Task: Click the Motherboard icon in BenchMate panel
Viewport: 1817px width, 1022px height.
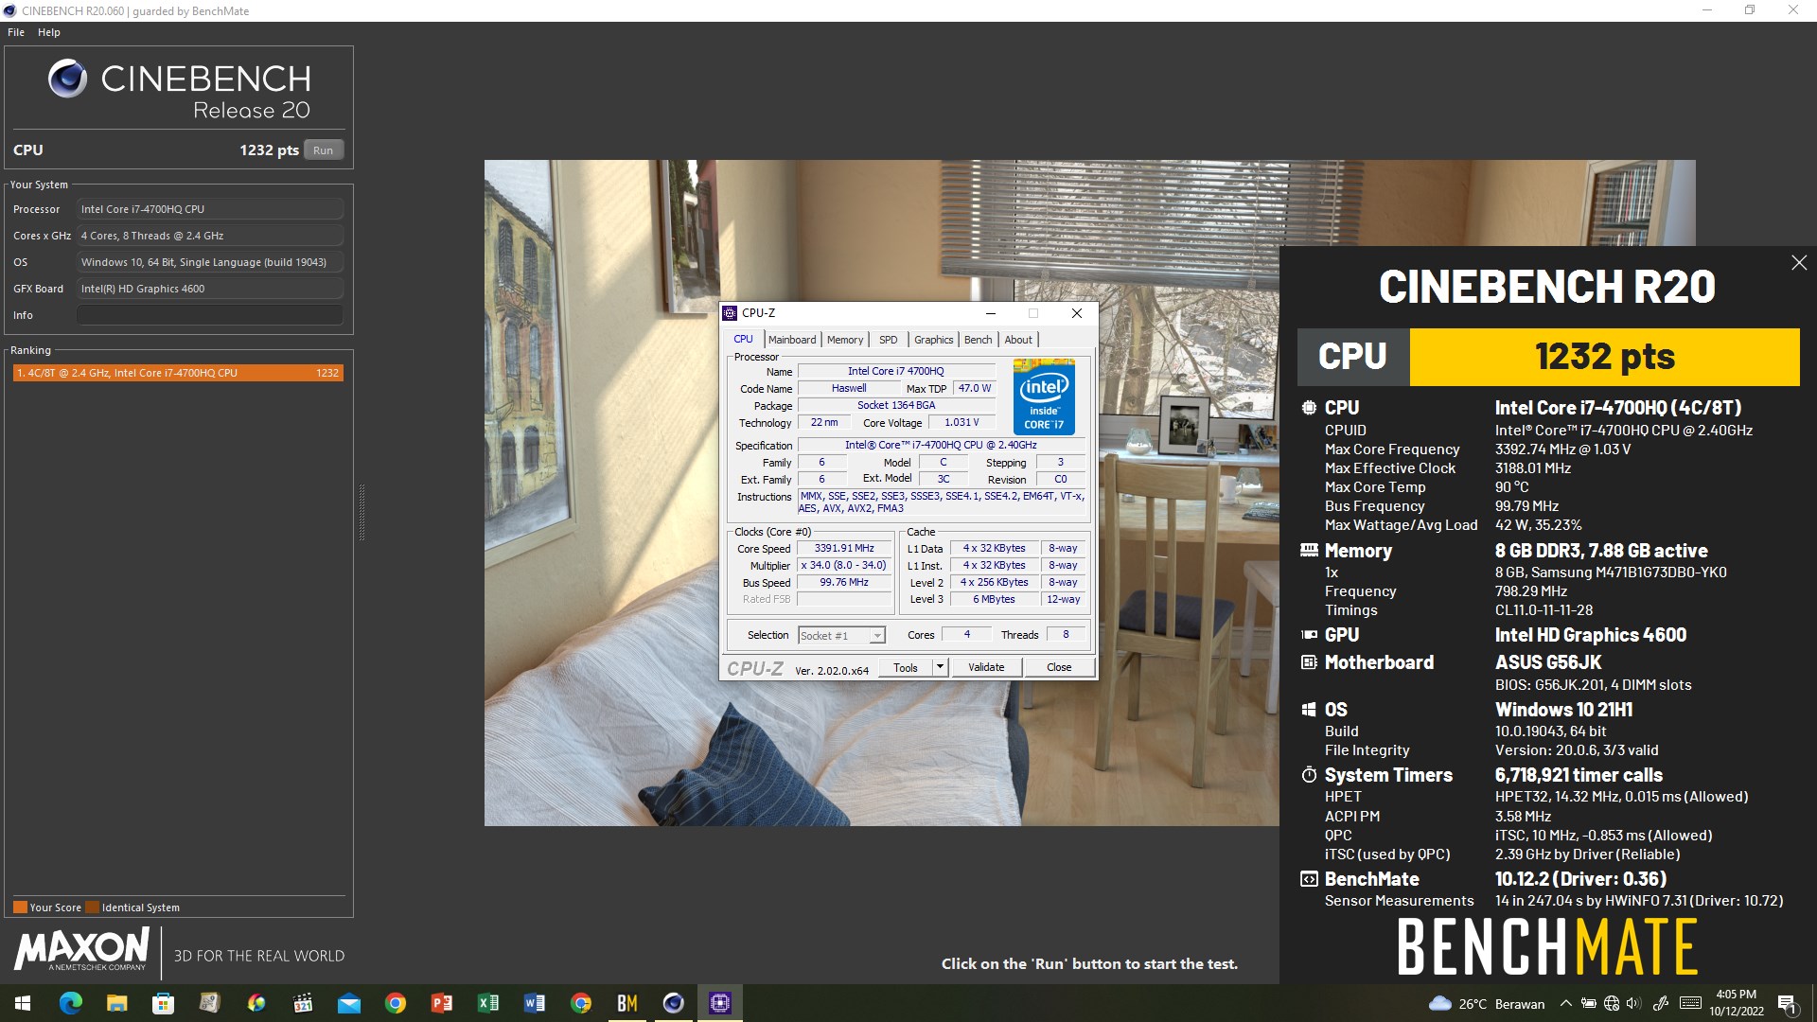Action: [x=1309, y=662]
